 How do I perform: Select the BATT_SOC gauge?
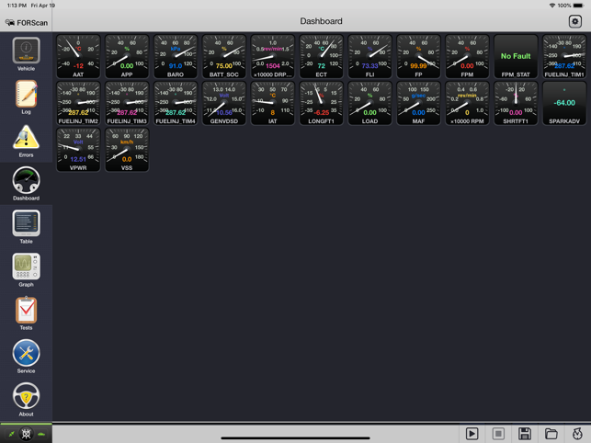click(224, 57)
